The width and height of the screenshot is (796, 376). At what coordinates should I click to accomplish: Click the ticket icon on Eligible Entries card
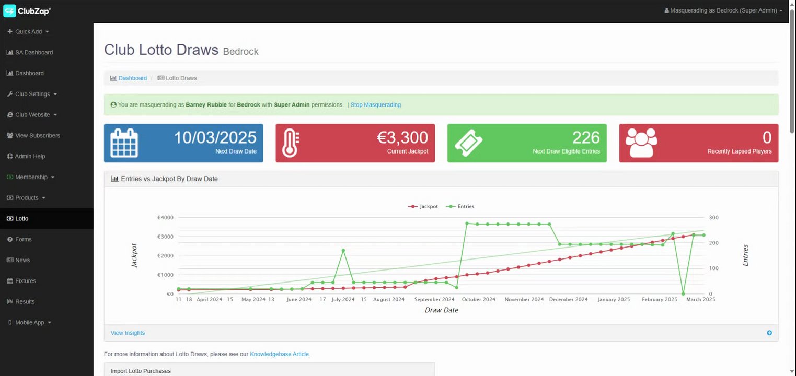tap(468, 143)
